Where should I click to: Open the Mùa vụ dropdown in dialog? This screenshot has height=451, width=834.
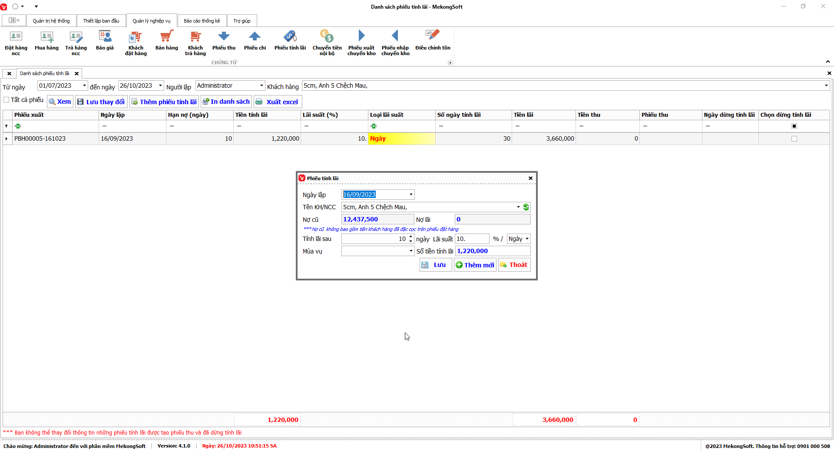click(x=411, y=251)
